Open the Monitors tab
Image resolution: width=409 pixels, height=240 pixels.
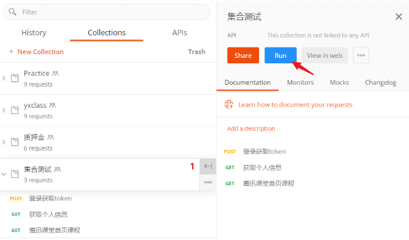click(x=301, y=82)
